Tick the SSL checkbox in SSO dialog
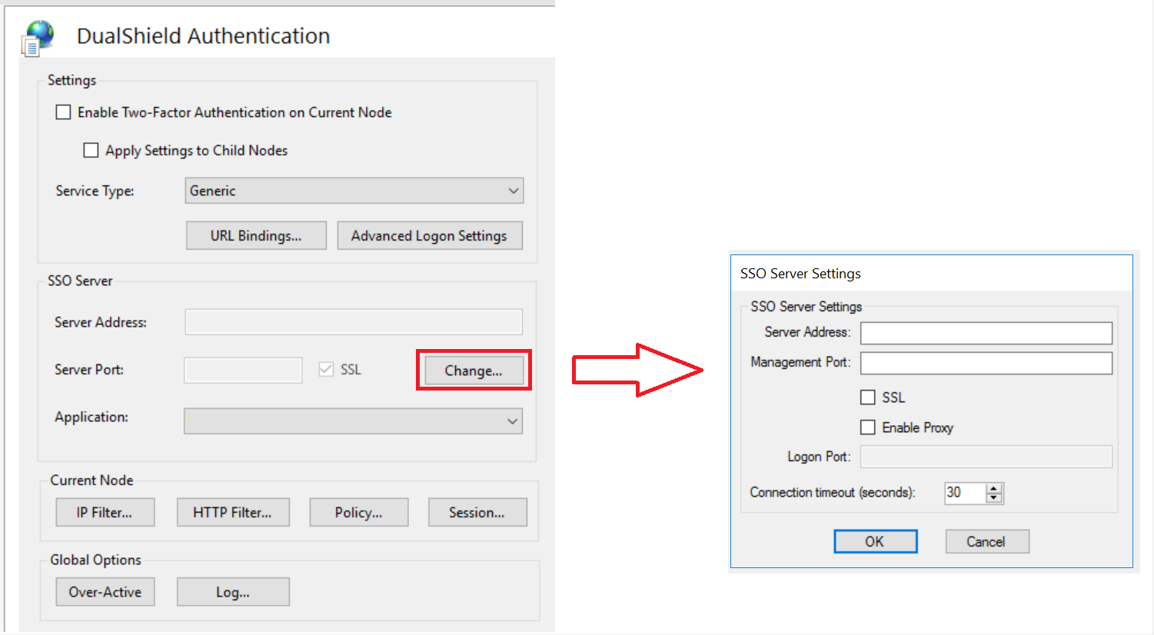Viewport: 1154px width, 635px height. 868,397
